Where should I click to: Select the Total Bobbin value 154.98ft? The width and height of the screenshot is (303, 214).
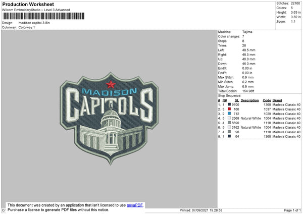248,91
